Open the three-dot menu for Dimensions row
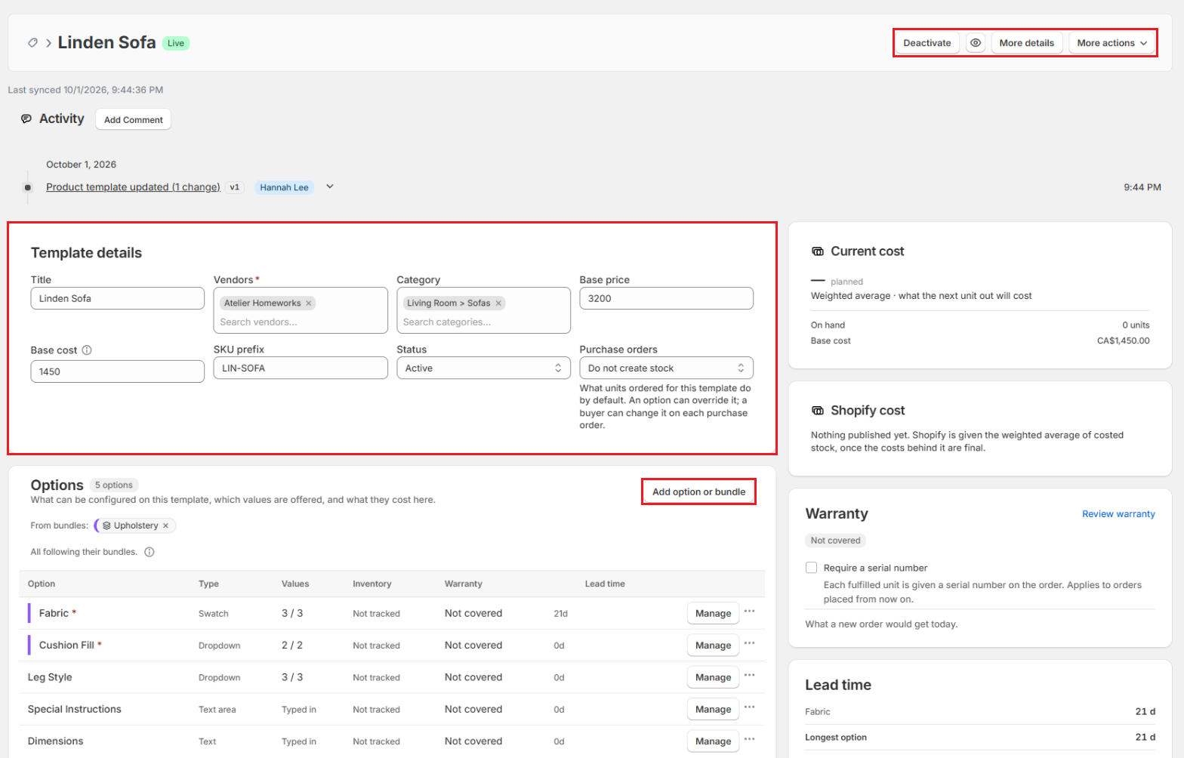The height and width of the screenshot is (758, 1184). 749,739
